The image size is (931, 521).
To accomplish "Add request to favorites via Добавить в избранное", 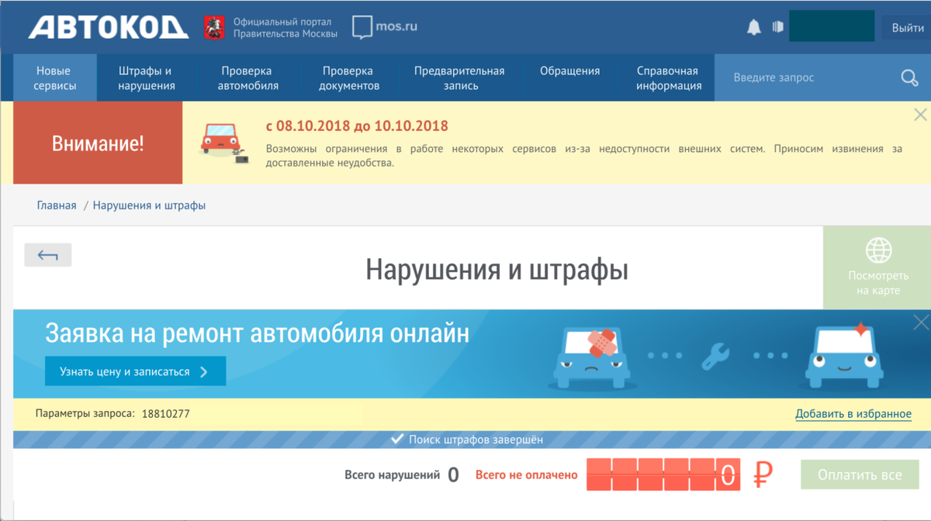I will (853, 413).
